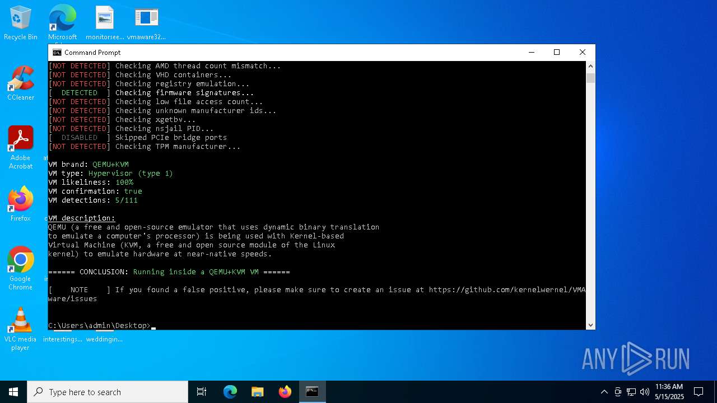Click the Command Prompt scrollbar up arrow
The image size is (717, 403).
click(x=590, y=66)
